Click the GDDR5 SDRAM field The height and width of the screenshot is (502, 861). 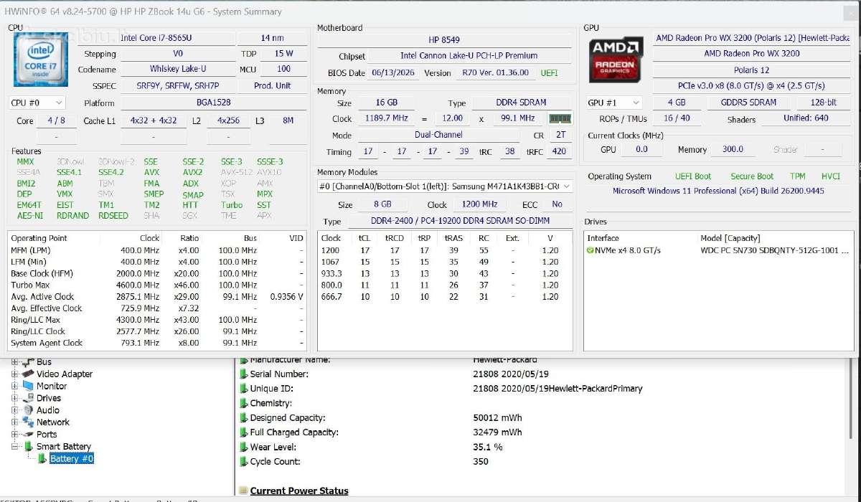748,103
